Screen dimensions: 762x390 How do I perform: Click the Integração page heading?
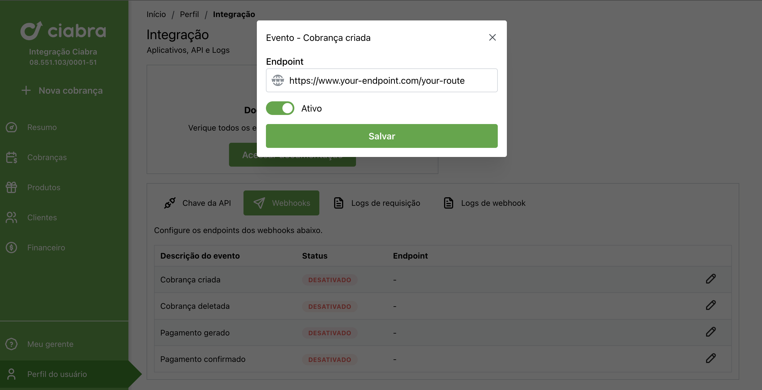(178, 35)
